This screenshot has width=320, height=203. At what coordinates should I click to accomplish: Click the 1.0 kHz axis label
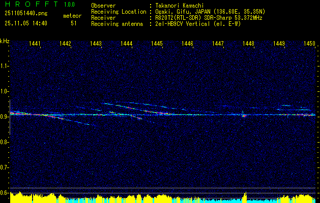pyautogui.click(x=4, y=91)
